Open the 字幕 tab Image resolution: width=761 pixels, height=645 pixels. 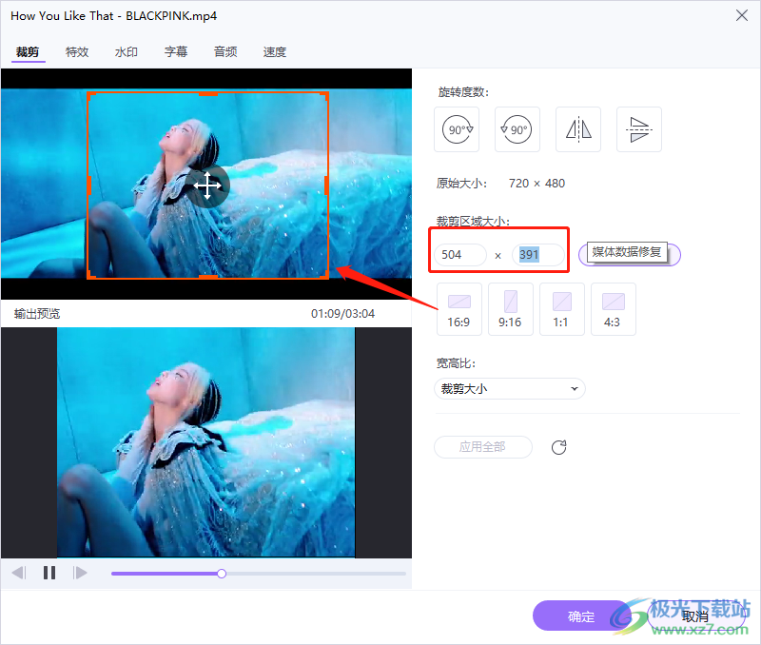[176, 52]
